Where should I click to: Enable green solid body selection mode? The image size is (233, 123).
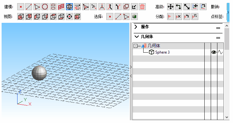[x=134, y=16]
